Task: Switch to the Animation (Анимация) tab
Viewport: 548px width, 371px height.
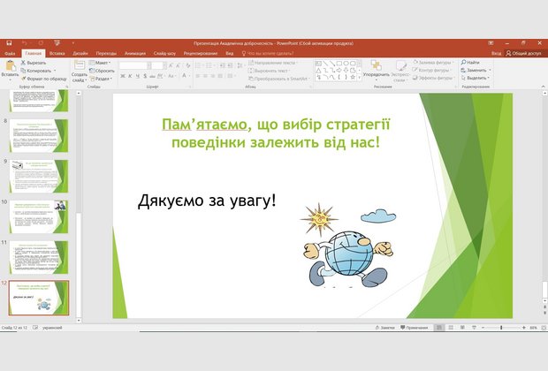Action: (135, 53)
